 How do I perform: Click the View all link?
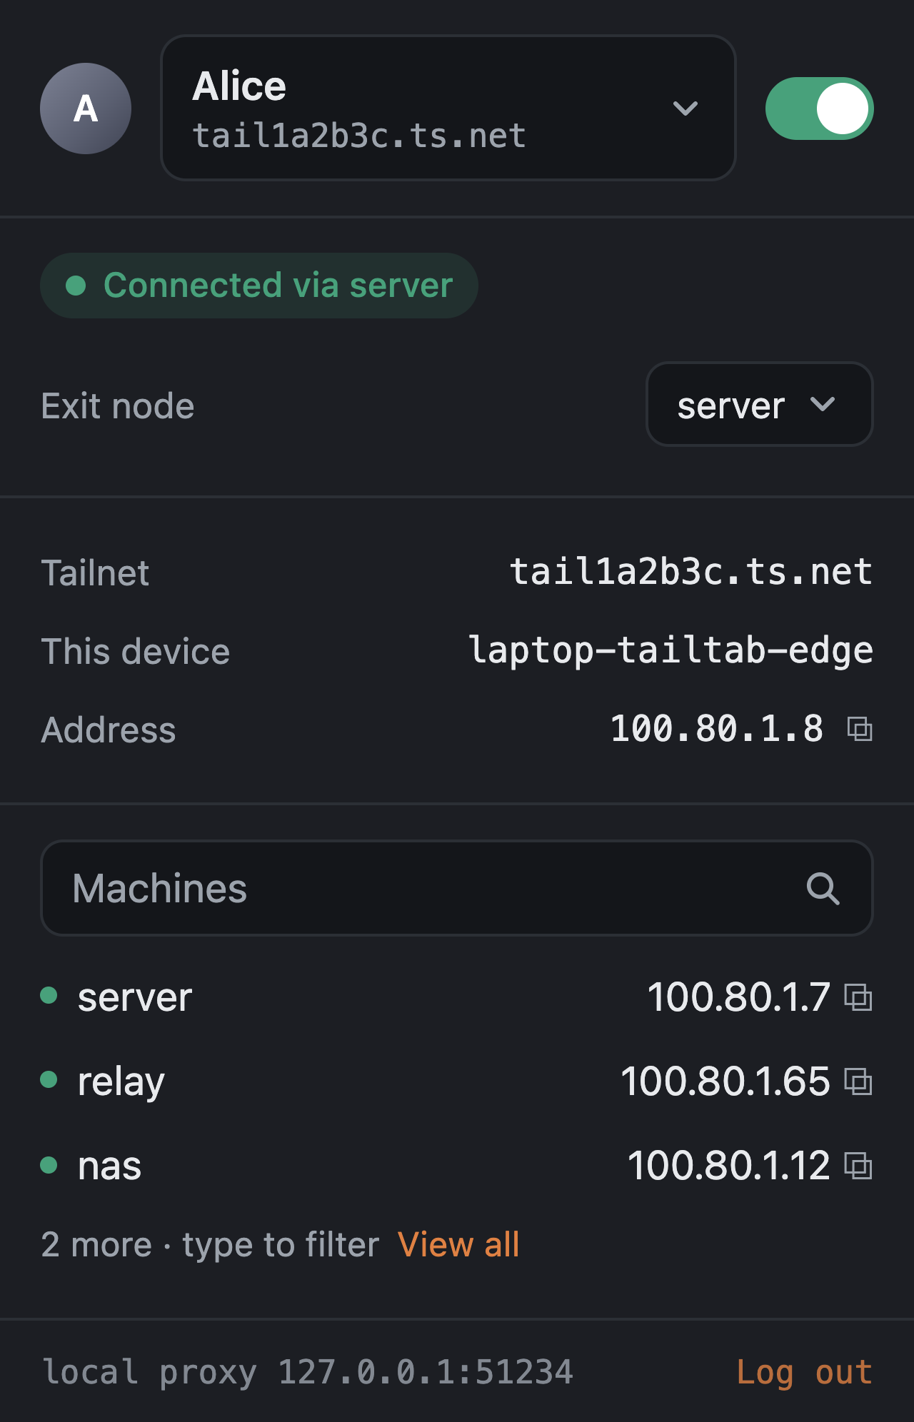(x=458, y=1244)
